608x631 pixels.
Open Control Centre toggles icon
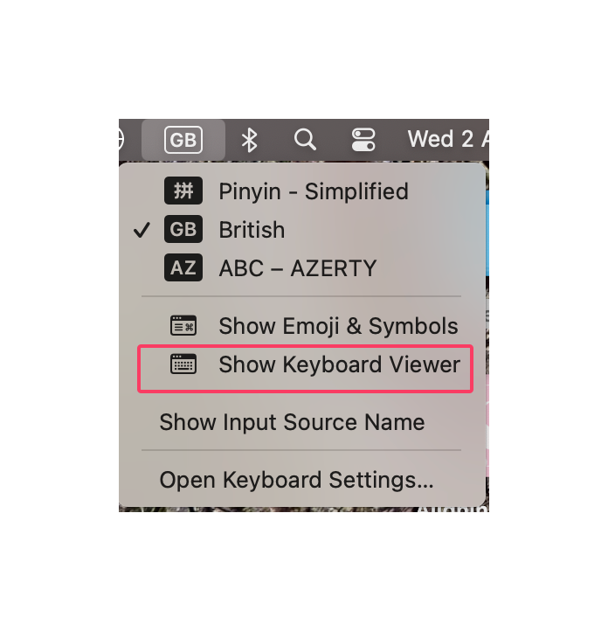pos(363,140)
